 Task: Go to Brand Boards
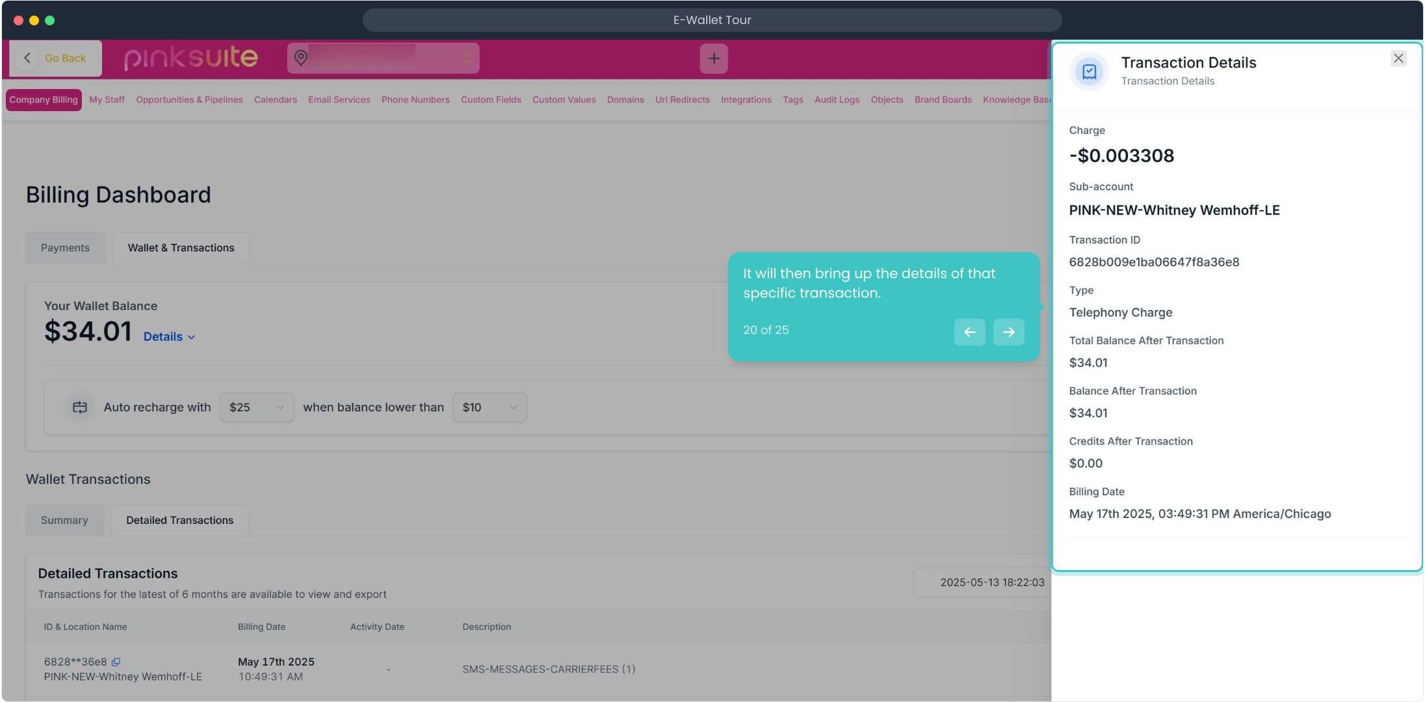(x=943, y=100)
